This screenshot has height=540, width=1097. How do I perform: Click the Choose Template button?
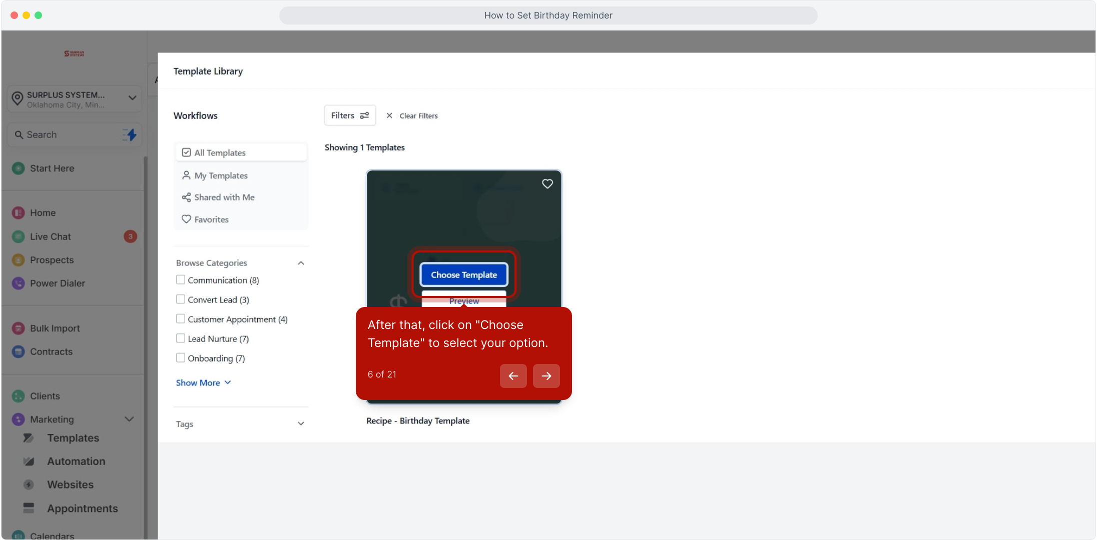coord(463,275)
